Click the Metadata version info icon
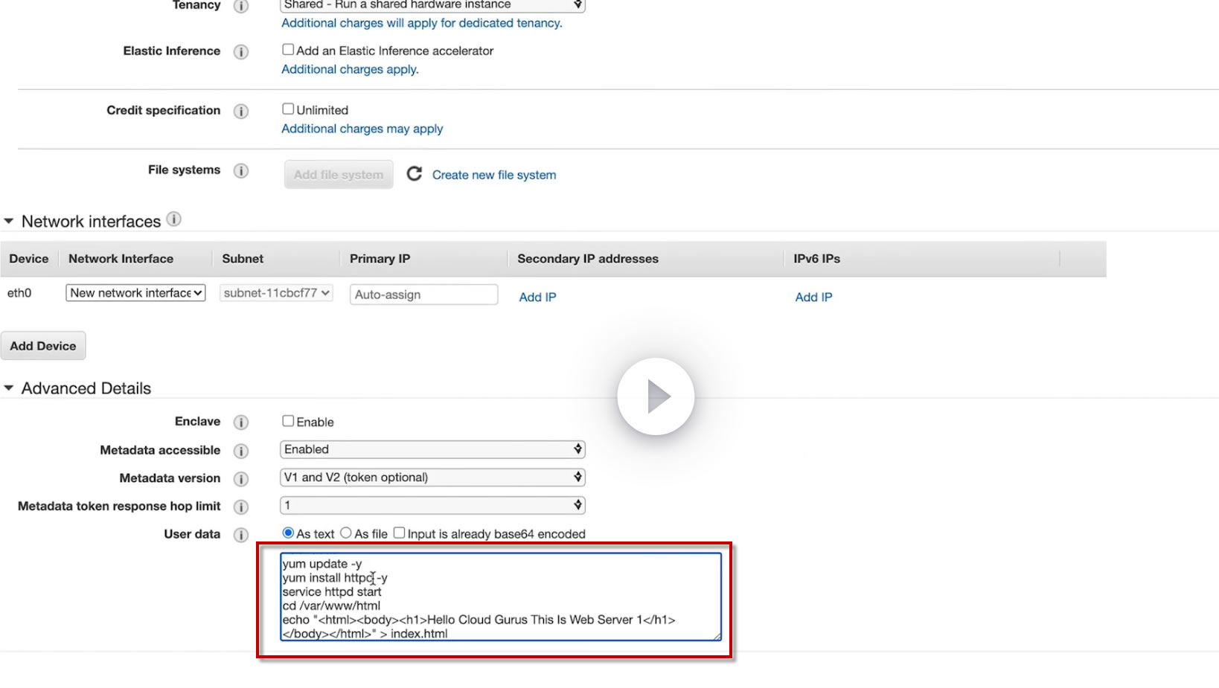Viewport: 1219px width, 688px height. 240,479
